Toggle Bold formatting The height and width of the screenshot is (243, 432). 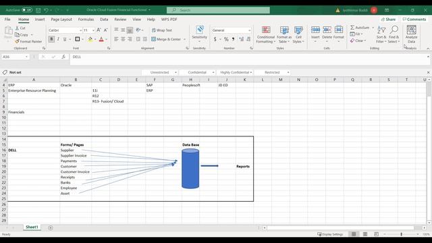51,39
